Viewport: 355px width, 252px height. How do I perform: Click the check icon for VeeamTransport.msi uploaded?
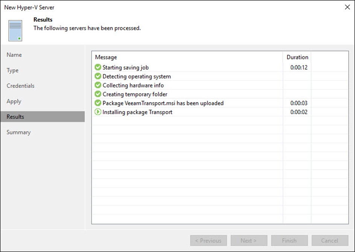pyautogui.click(x=98, y=103)
